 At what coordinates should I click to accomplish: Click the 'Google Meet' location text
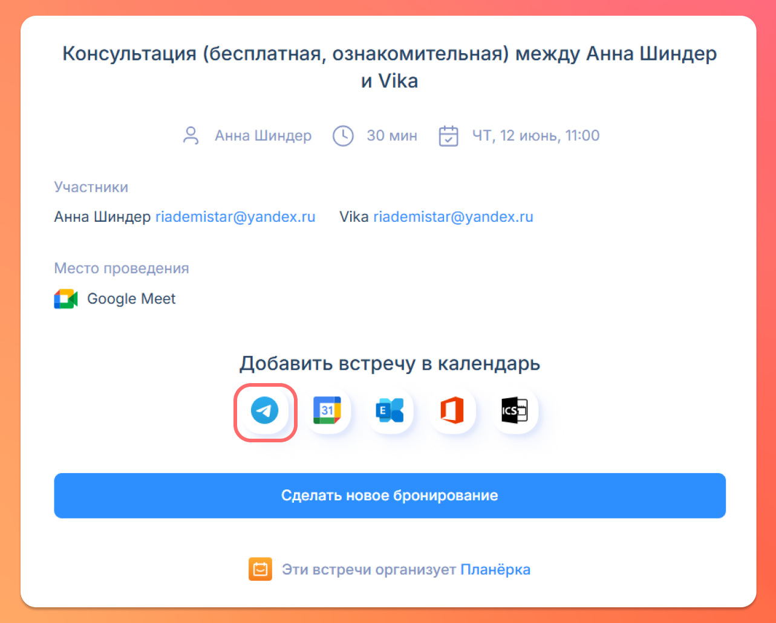131,299
